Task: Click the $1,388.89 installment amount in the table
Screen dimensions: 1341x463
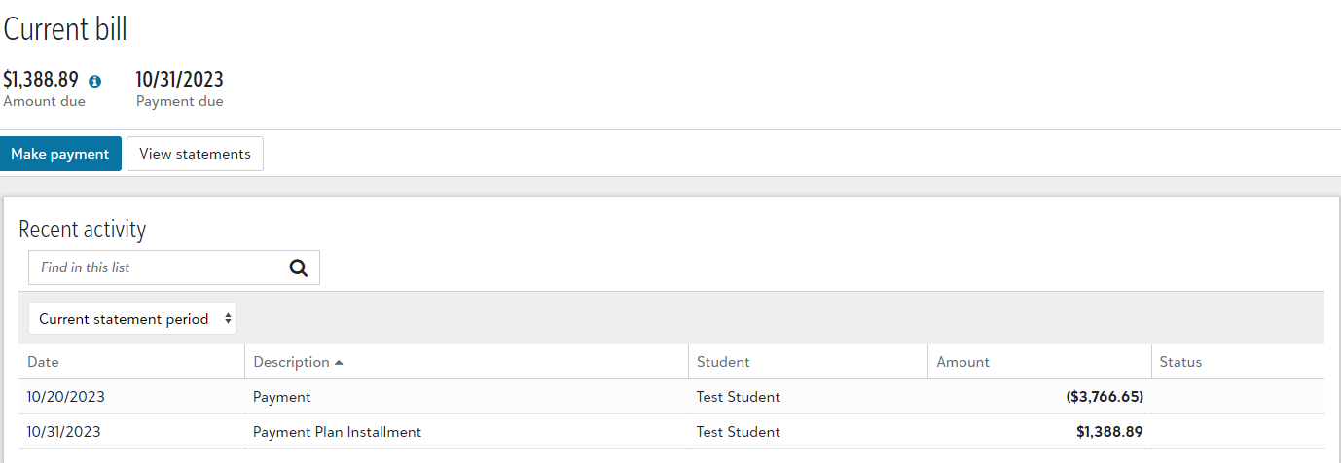Action: 1109,432
